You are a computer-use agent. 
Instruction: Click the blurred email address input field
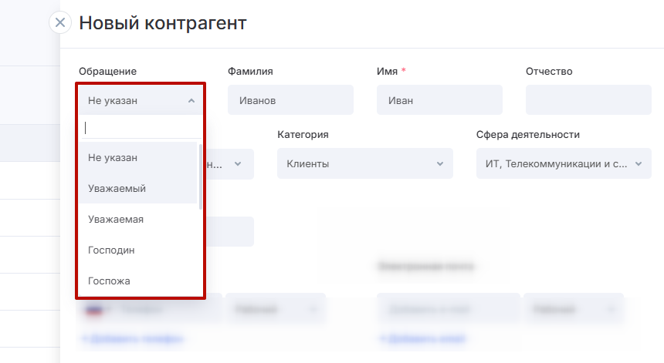(449, 308)
